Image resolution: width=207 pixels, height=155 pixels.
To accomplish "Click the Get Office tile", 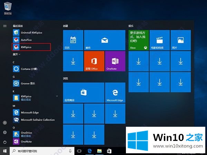I will (x=94, y=61).
